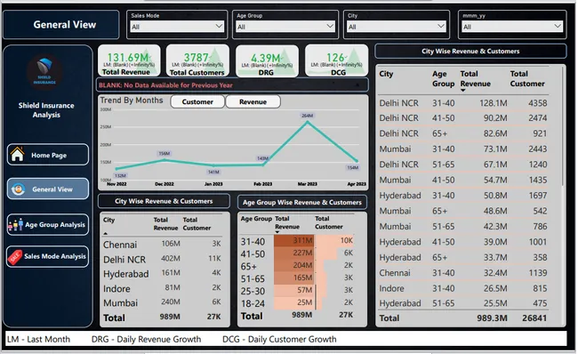
Task: Select the Chennai row in city table
Action: [x=162, y=244]
